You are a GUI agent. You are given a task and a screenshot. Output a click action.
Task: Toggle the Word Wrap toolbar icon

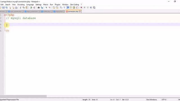[61, 8]
